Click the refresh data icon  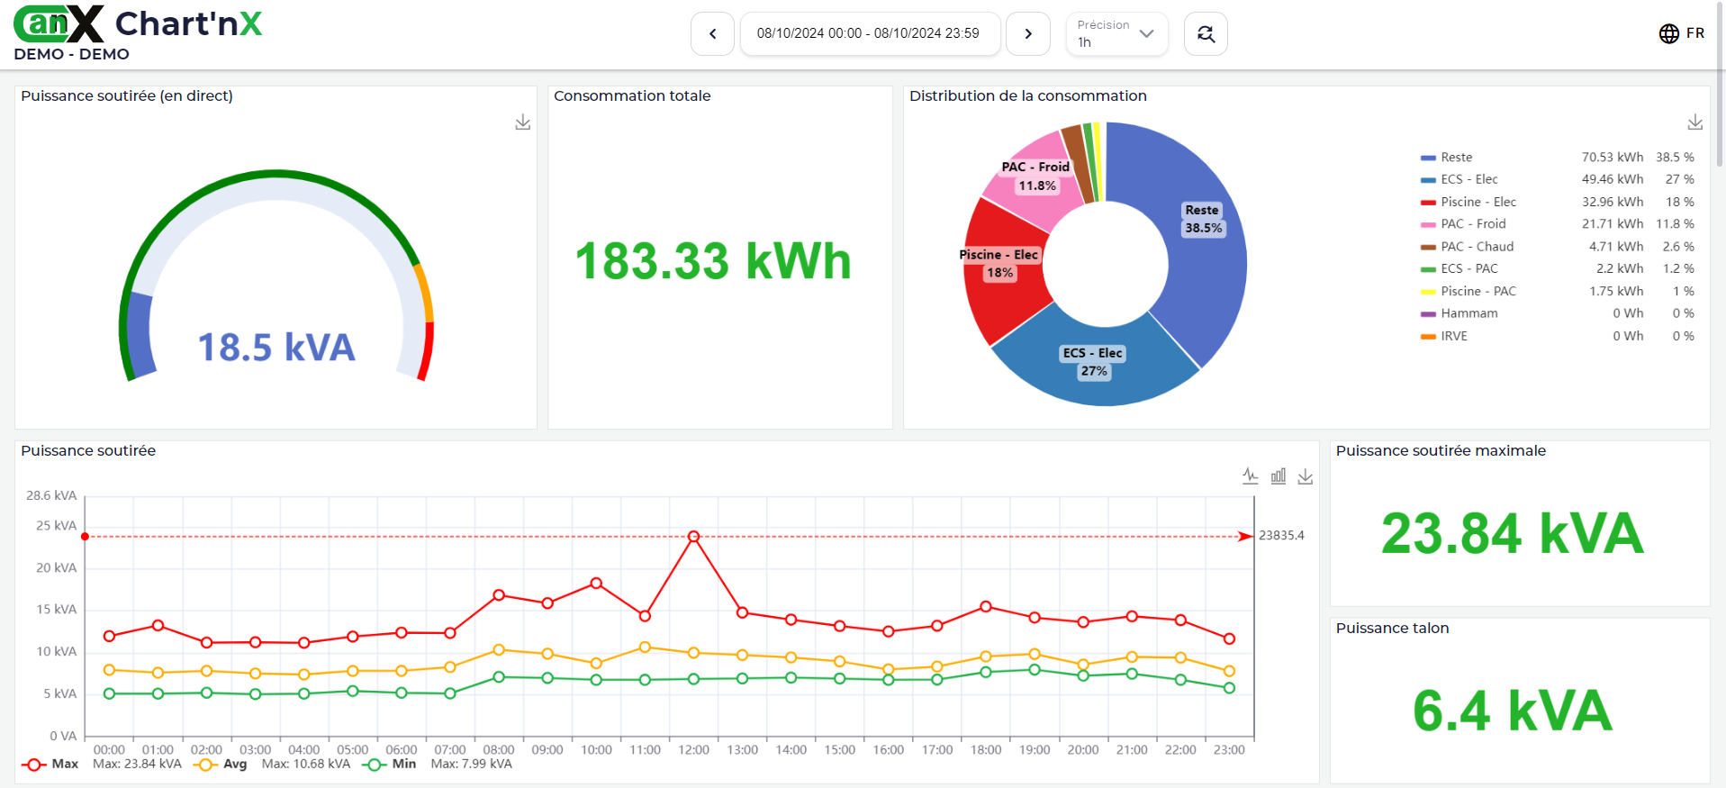pyautogui.click(x=1206, y=34)
